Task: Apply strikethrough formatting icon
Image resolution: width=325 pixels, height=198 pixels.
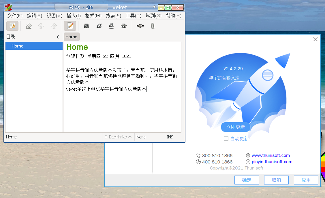Action: pyautogui.click(x=124, y=26)
